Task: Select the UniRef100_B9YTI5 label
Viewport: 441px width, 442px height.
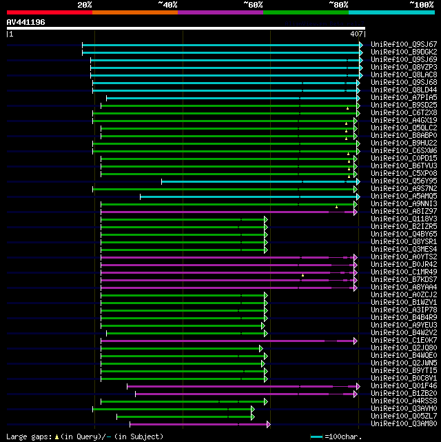Action: click(404, 371)
